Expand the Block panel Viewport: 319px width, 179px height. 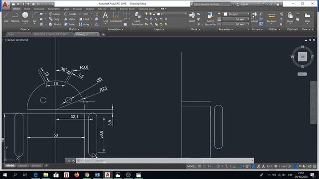(196, 29)
